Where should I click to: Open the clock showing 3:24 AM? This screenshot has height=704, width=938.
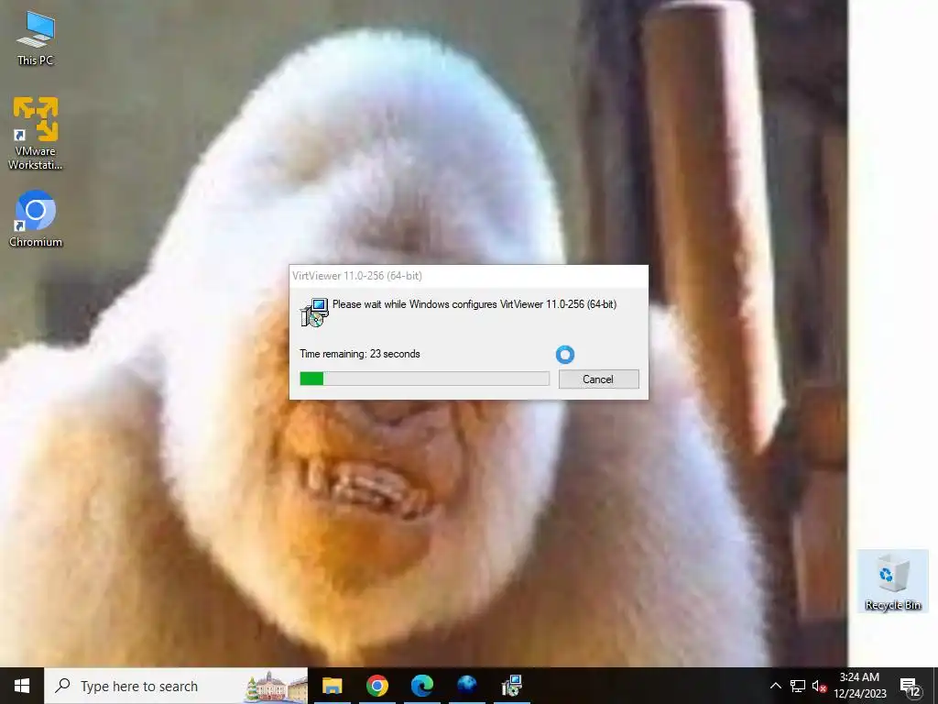click(859, 686)
